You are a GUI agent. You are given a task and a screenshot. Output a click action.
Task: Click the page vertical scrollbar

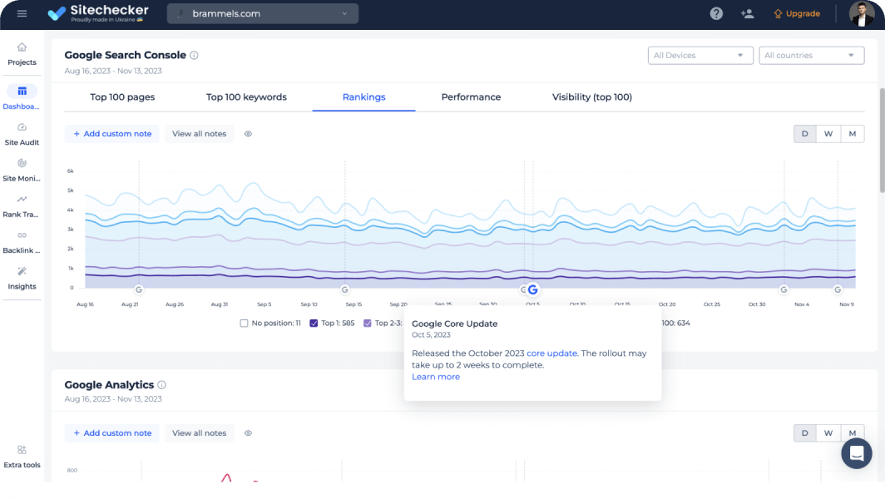click(x=882, y=141)
